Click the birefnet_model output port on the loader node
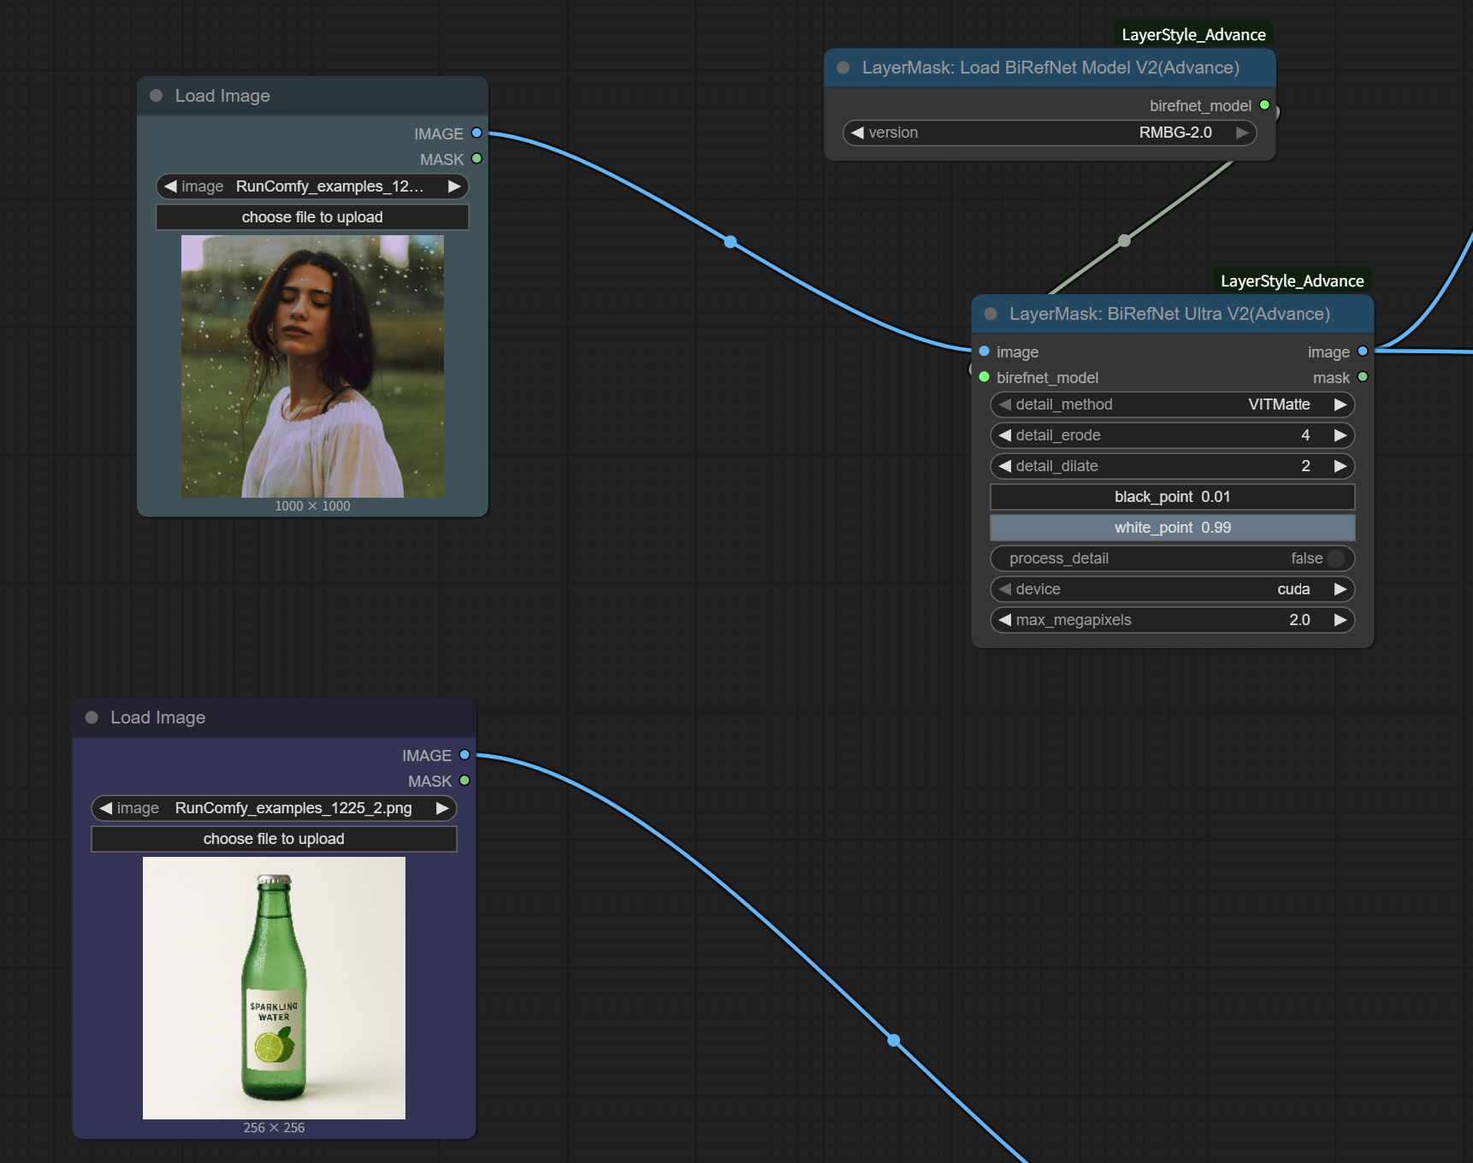Viewport: 1473px width, 1163px height. 1264,105
